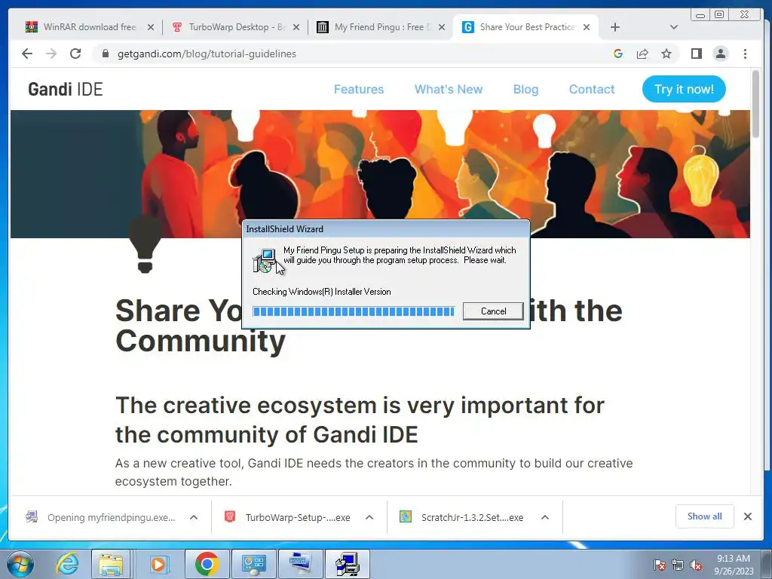The height and width of the screenshot is (579, 772).
Task: Click the creative ecosystem subheading text
Action: pyautogui.click(x=360, y=420)
